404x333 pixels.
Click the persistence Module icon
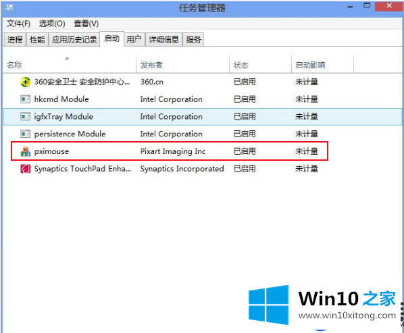tap(25, 134)
